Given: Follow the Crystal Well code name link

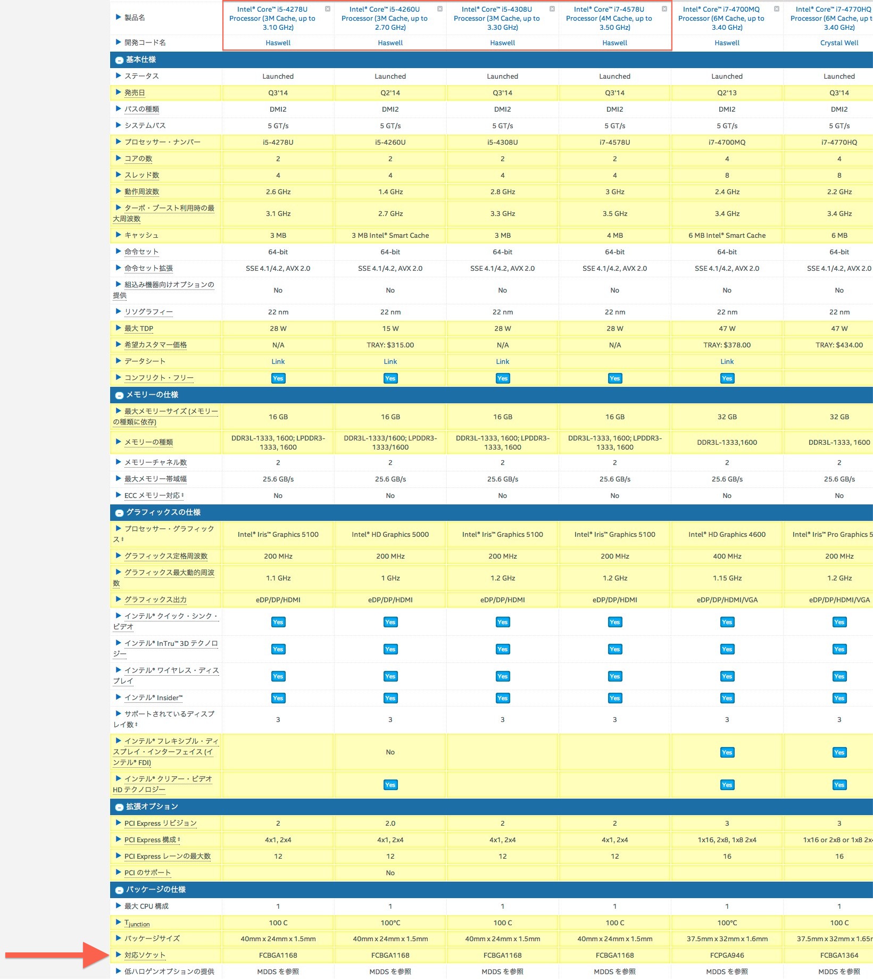Looking at the screenshot, I should 839,43.
